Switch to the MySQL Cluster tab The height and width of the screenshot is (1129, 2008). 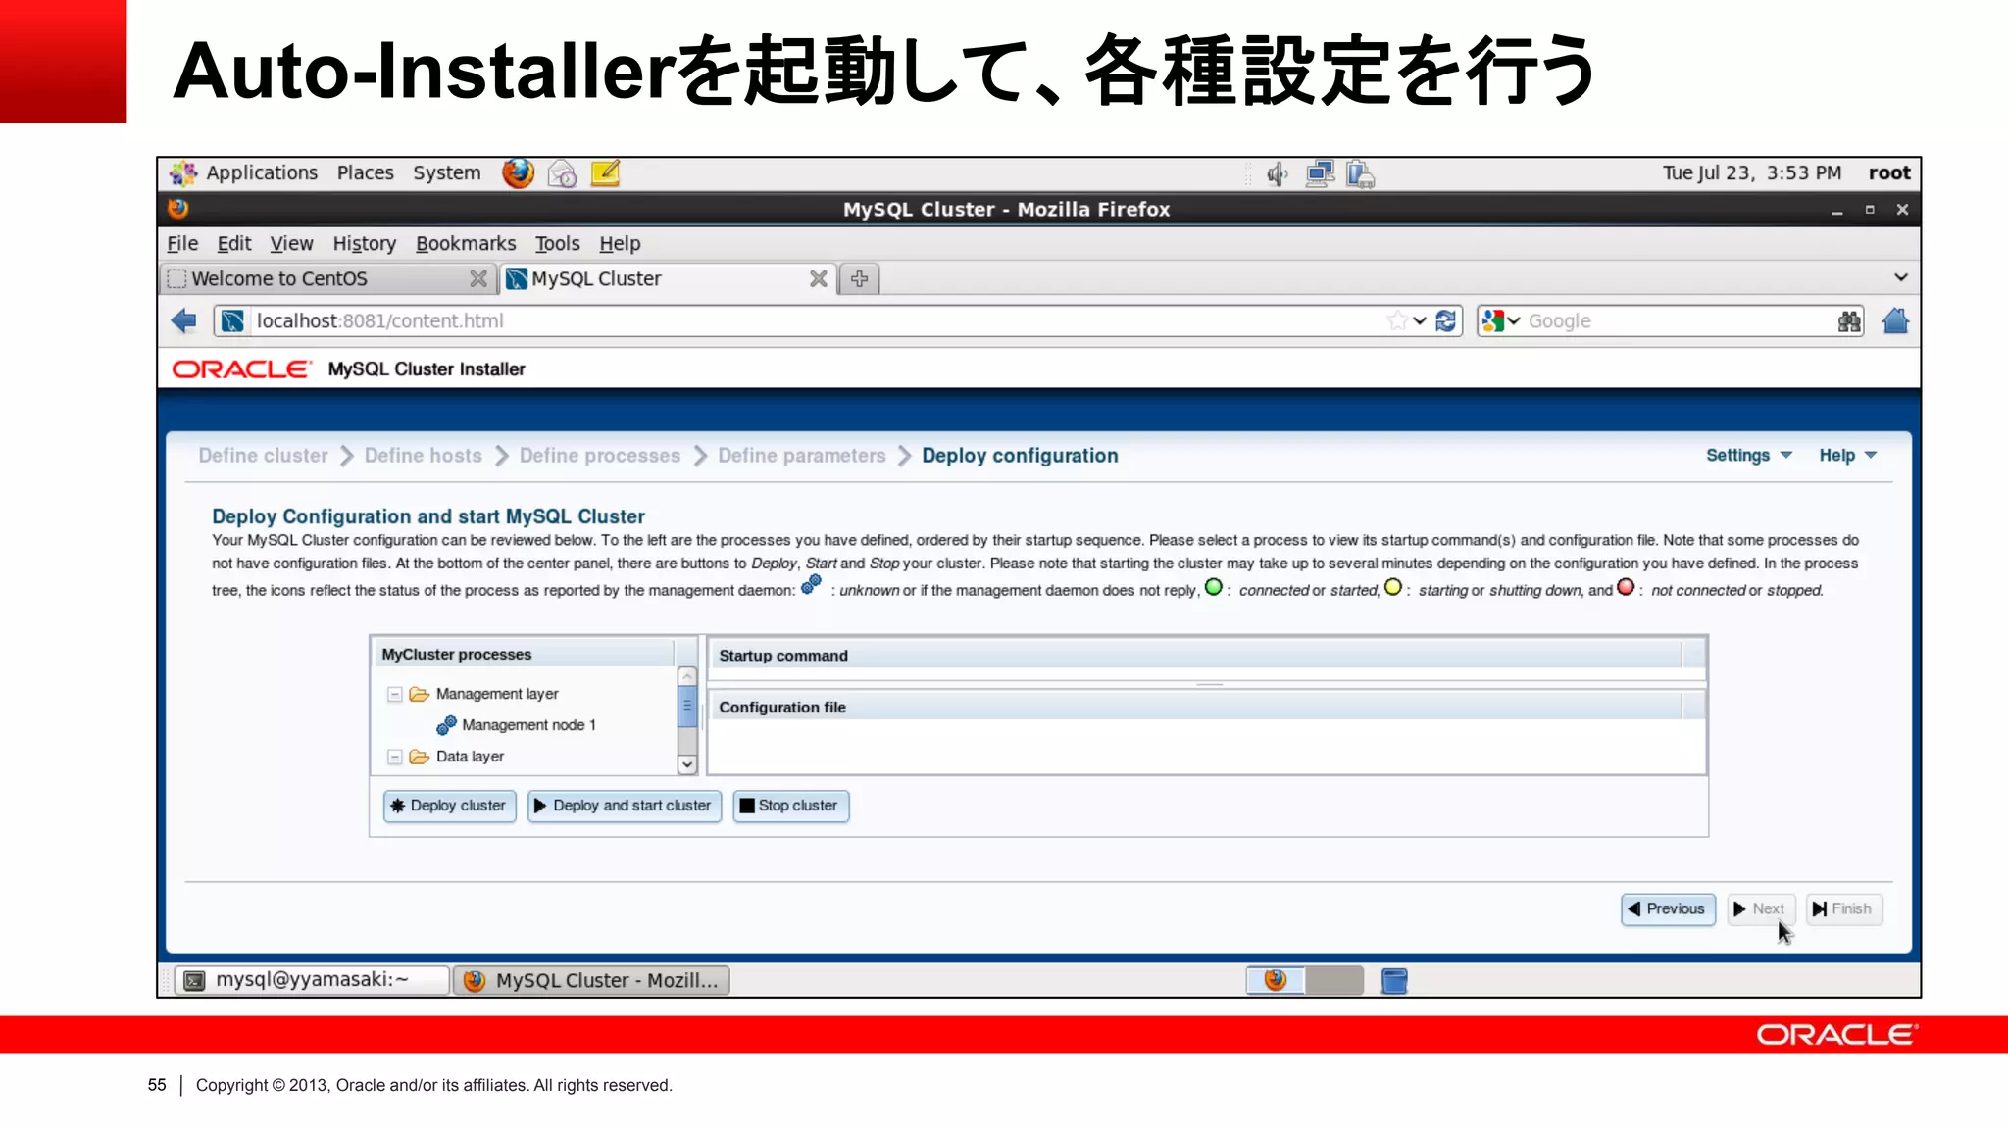pos(669,279)
